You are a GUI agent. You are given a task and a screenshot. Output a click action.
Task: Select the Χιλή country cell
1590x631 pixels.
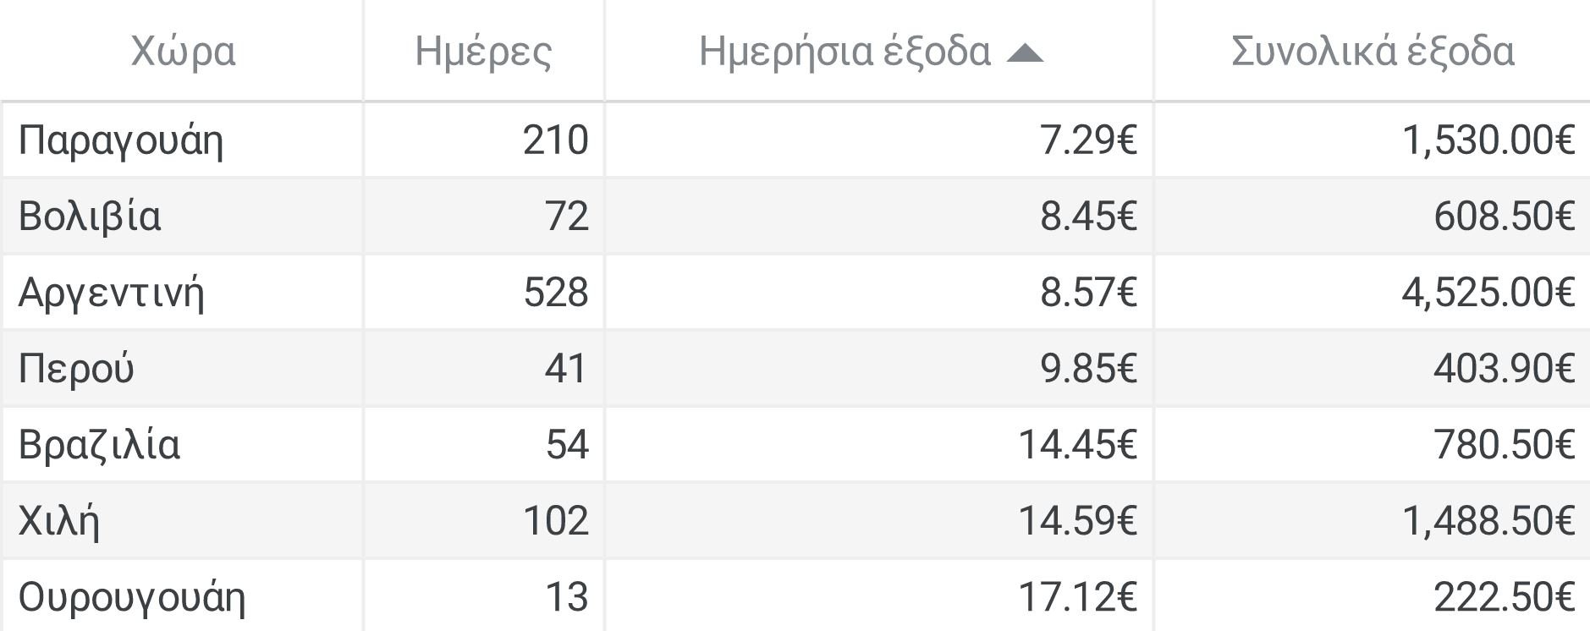pos(59,521)
